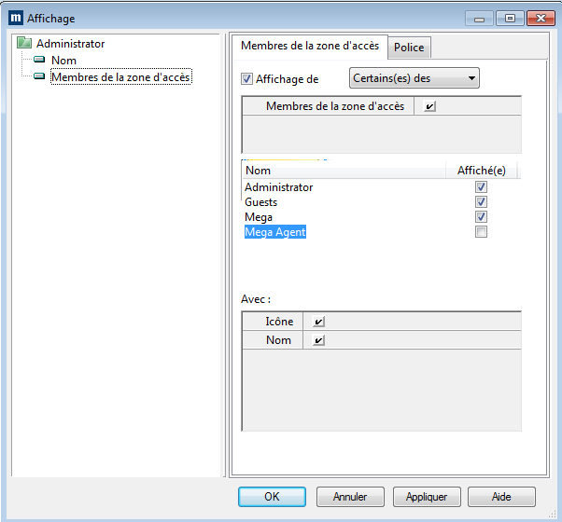This screenshot has width=562, height=522.
Task: Enable Affiché(e) for Mega Agent
Action: 481,232
